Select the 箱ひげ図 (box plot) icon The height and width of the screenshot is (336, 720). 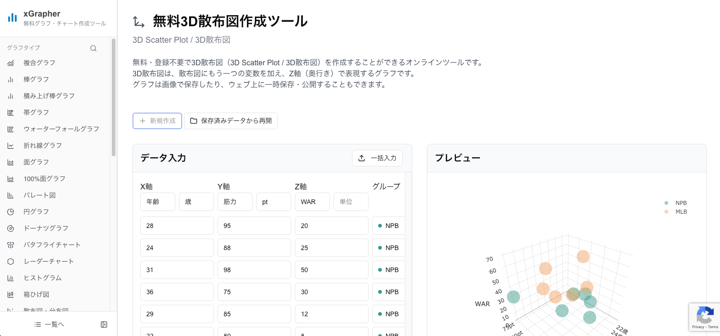(x=11, y=294)
